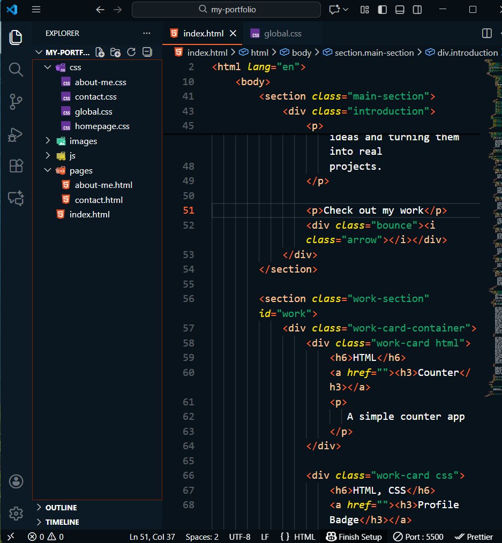Viewport: 502px width, 543px height.
Task: Split the editor to the right
Action: pos(487,33)
